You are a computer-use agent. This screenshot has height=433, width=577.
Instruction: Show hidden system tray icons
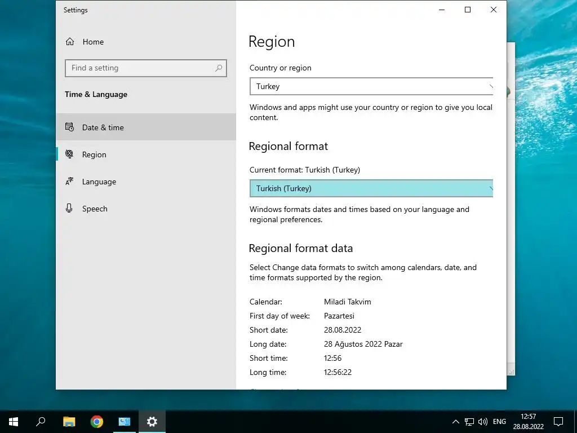click(x=455, y=422)
